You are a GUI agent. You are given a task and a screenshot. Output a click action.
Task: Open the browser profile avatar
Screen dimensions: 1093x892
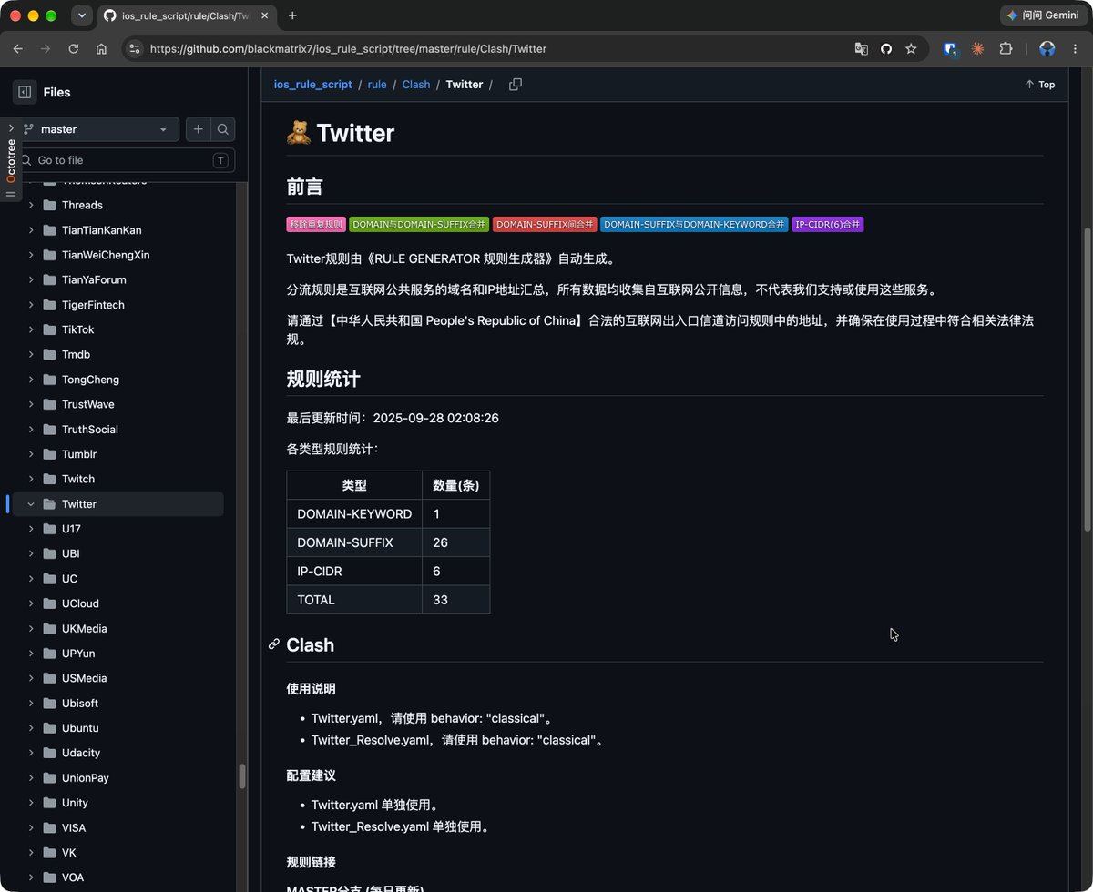click(x=1047, y=49)
